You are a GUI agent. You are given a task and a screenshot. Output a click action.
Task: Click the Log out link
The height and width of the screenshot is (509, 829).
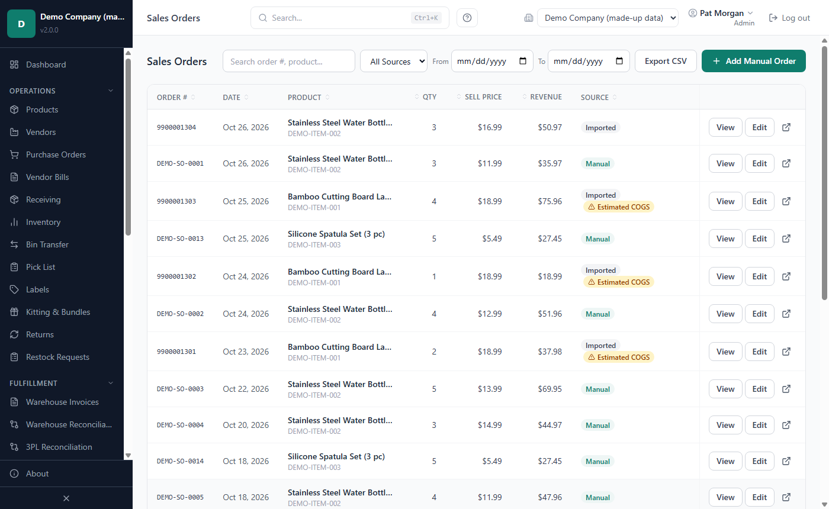[x=789, y=18]
